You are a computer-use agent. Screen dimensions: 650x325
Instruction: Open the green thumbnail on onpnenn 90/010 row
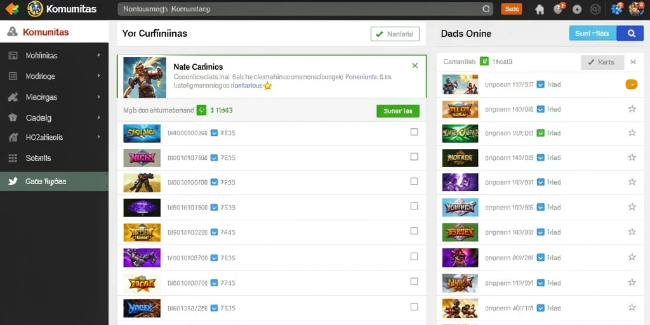(460, 133)
